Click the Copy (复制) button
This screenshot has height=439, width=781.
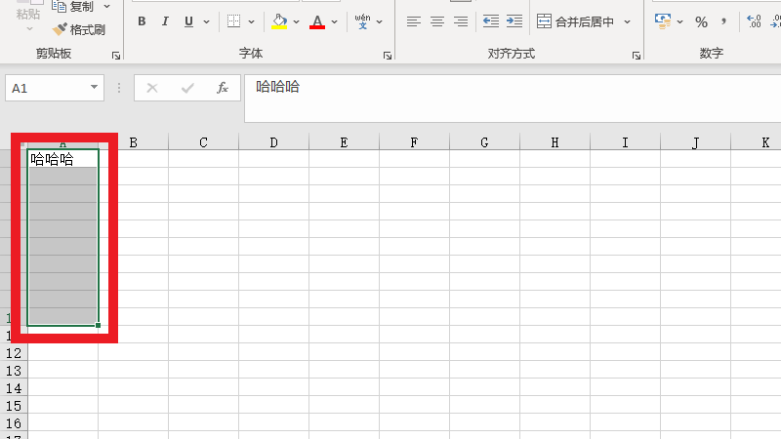[74, 6]
